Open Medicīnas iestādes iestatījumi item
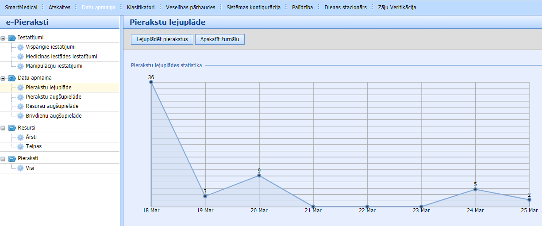Viewport: 542px width, 226px height. pos(61,57)
